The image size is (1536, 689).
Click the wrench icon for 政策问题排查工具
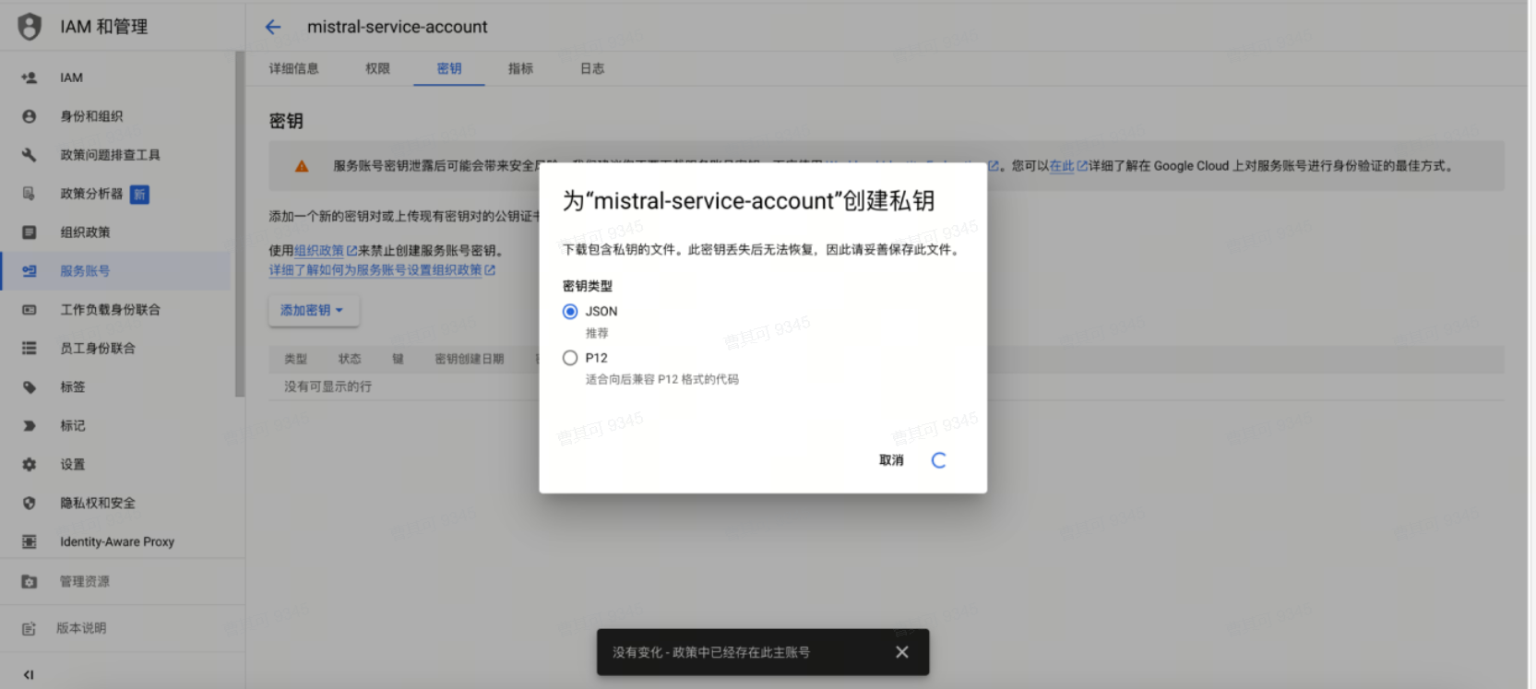[x=30, y=155]
